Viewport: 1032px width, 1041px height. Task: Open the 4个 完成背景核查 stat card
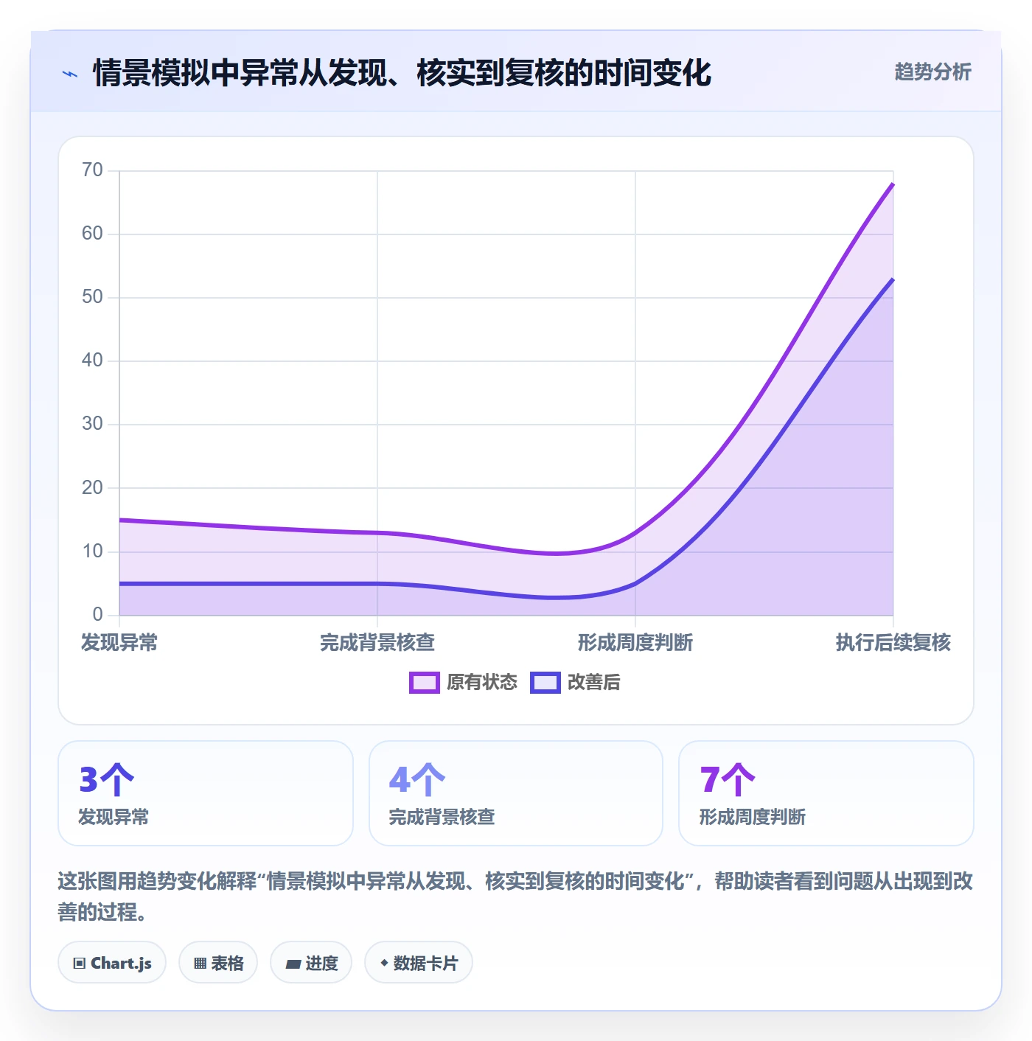(516, 793)
